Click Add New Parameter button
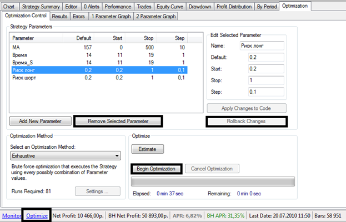 click(x=40, y=120)
